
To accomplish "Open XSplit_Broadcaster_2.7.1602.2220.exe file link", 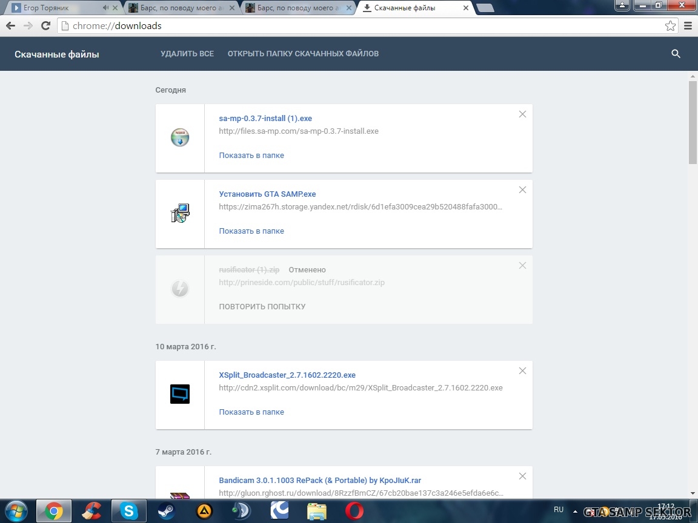I will pyautogui.click(x=287, y=375).
